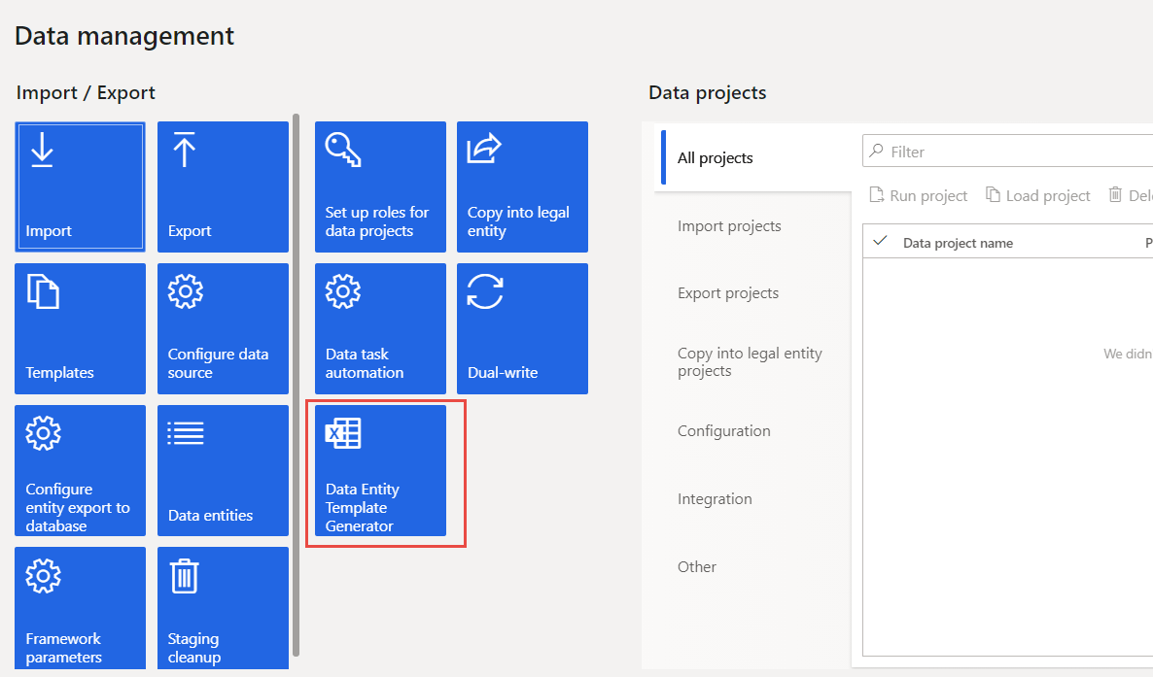Switch to the Export projects tab

coord(728,293)
